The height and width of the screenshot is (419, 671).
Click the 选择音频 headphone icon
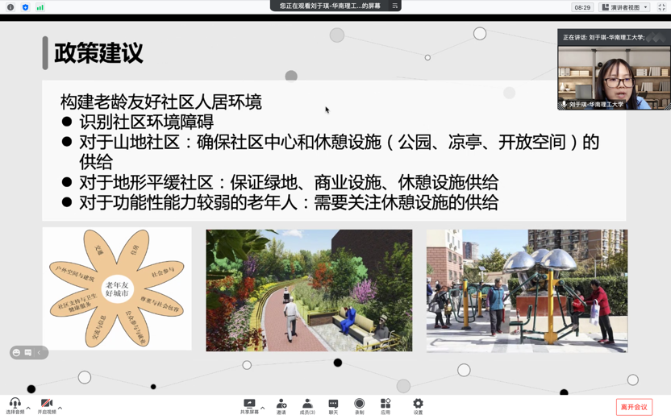(15, 403)
